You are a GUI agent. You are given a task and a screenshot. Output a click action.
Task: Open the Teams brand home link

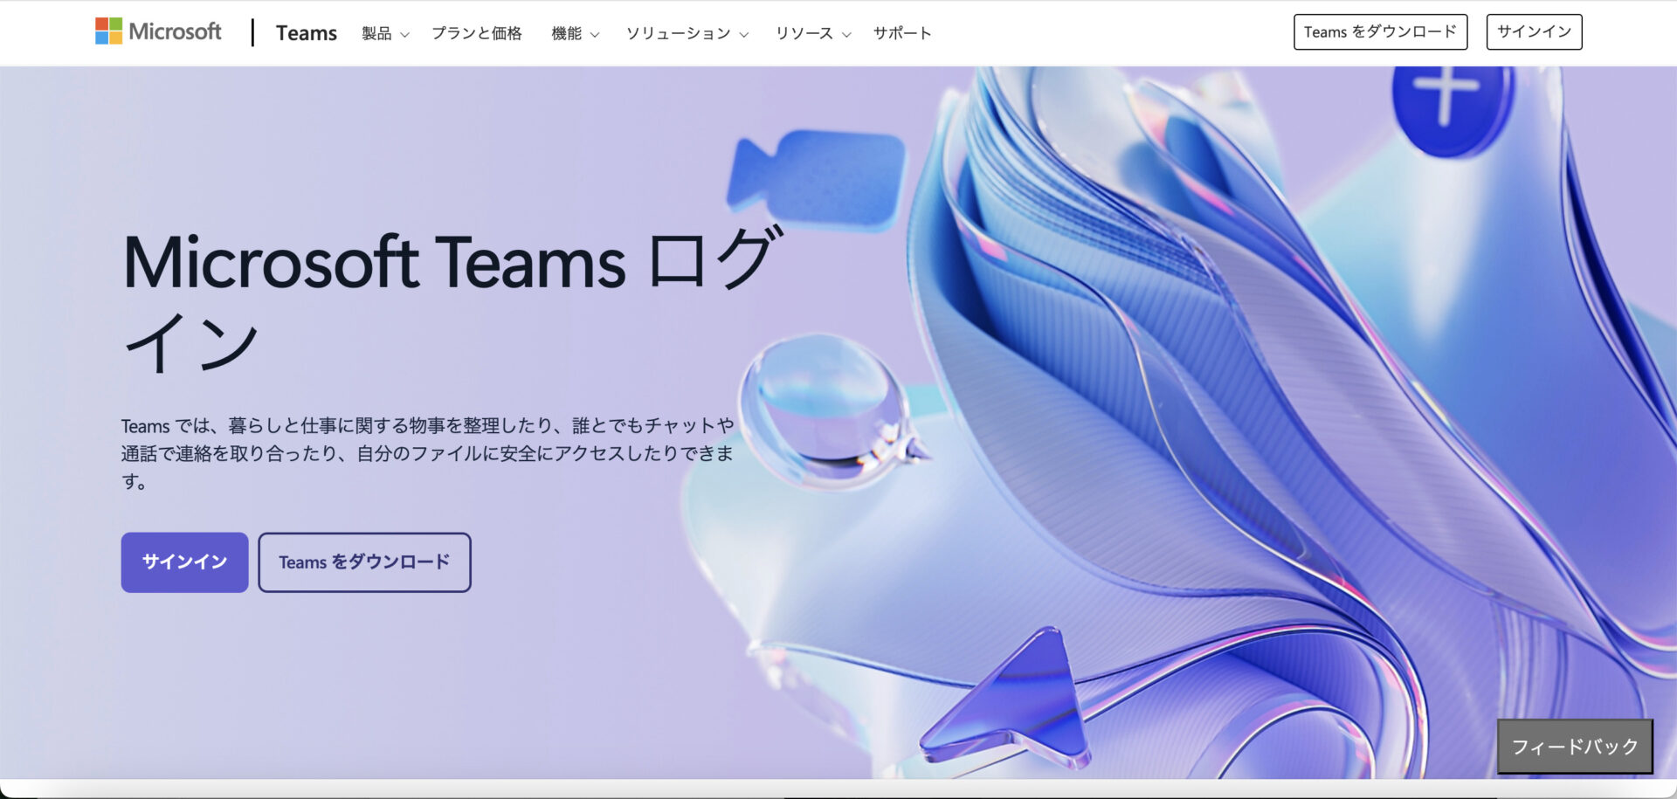[x=306, y=32]
